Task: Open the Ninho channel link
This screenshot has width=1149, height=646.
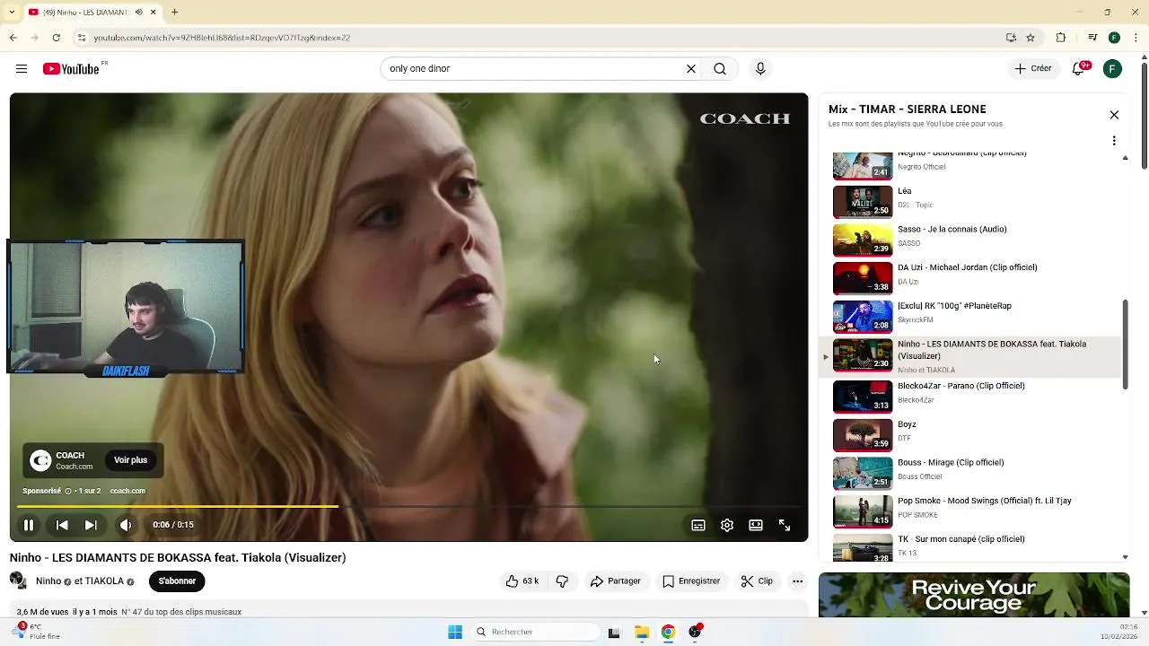Action: [x=48, y=581]
